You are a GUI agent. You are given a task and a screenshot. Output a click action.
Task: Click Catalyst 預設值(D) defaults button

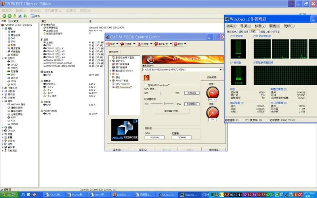[x=214, y=150]
